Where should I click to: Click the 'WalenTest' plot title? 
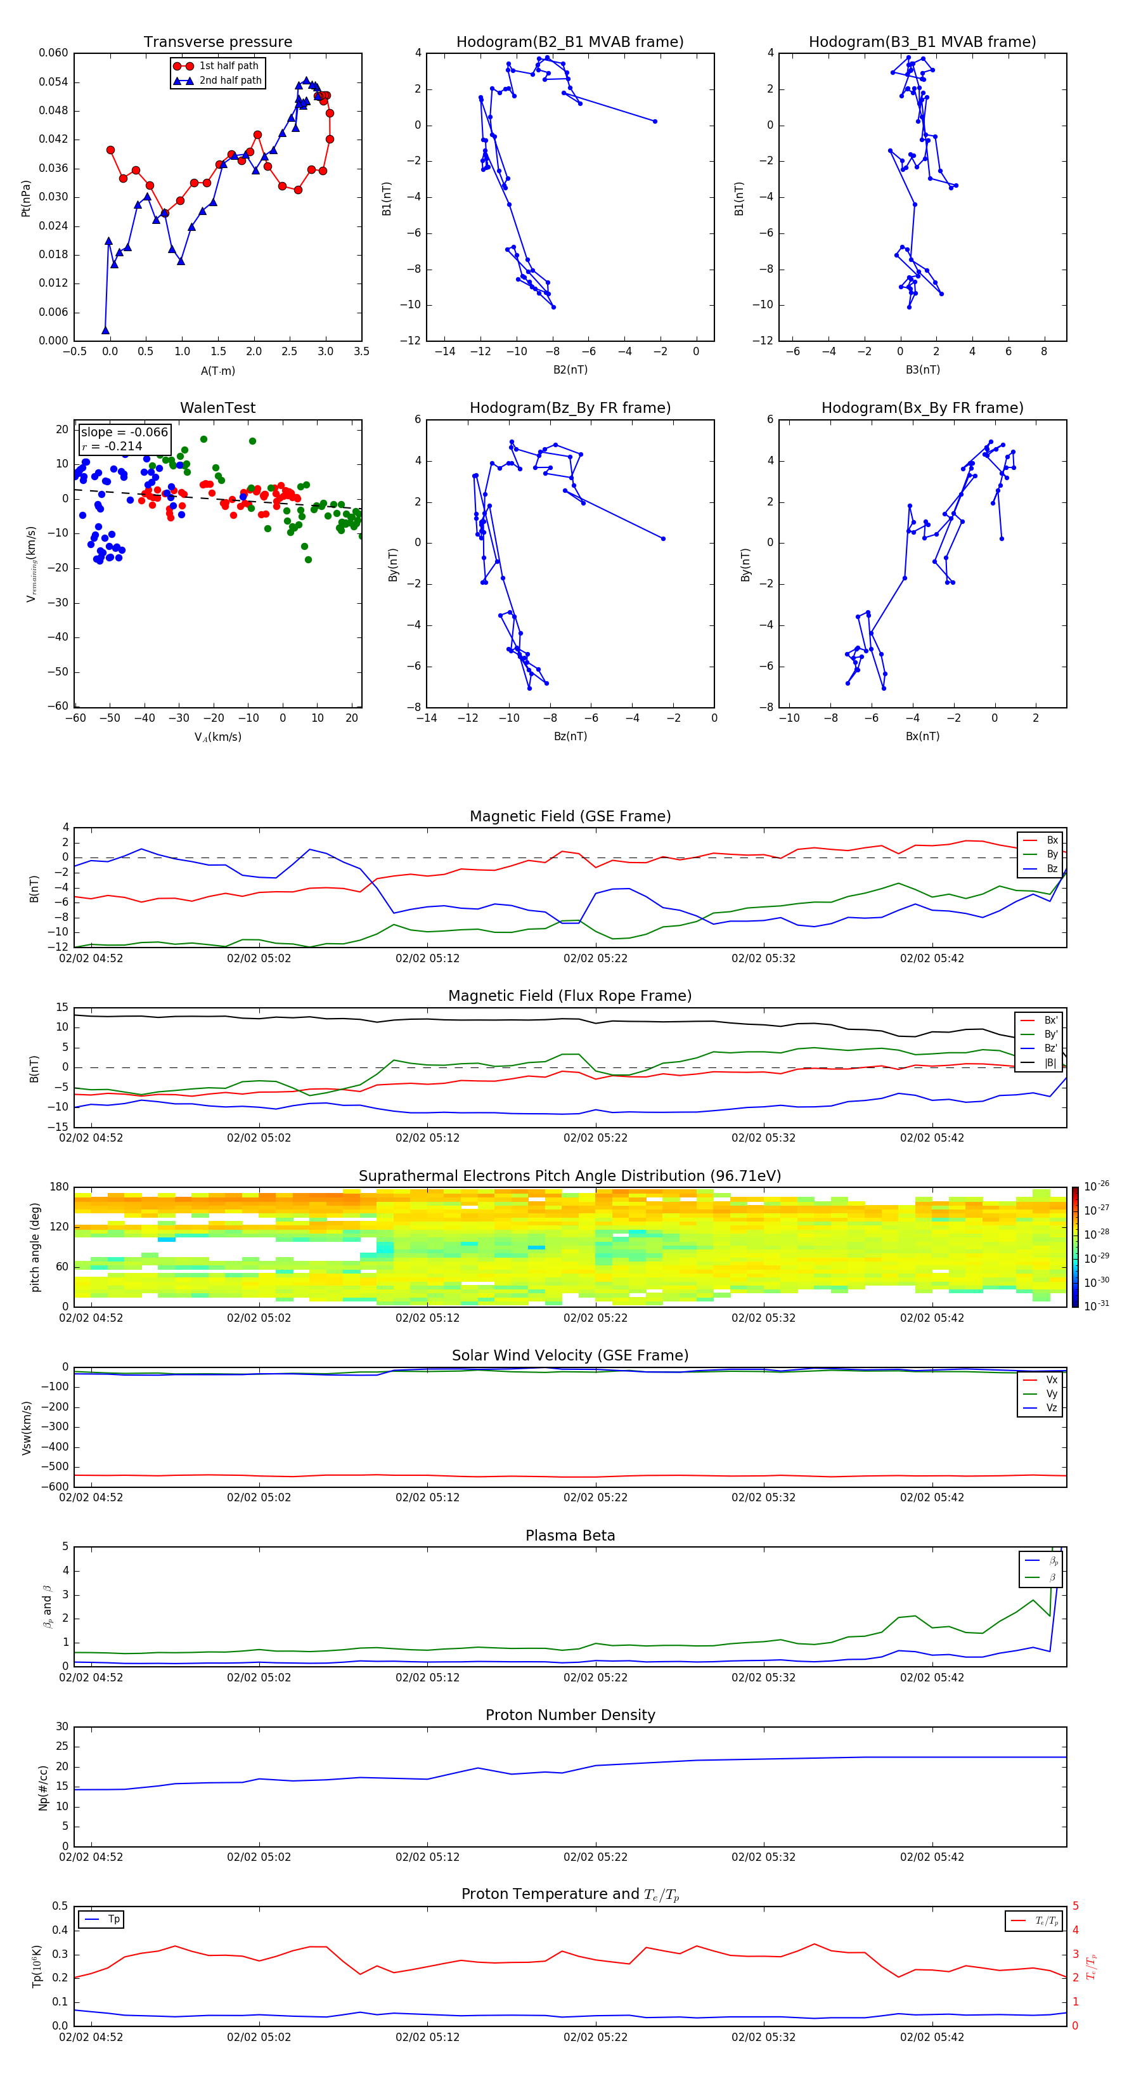tap(217, 408)
